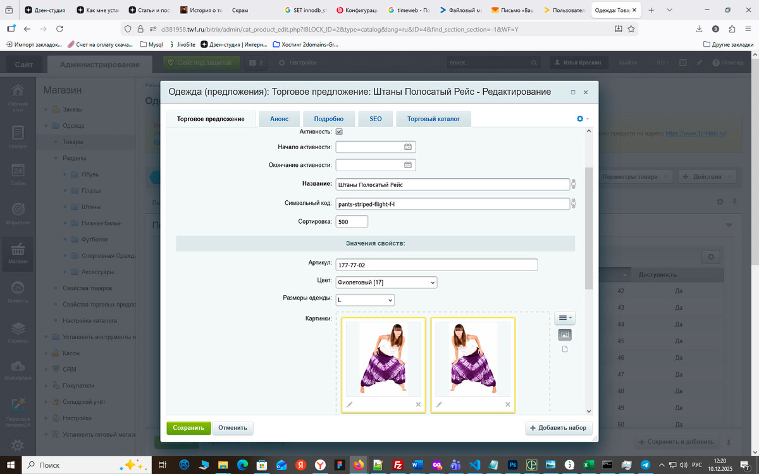Screen dimensions: 759x474
Task: Edit the first product picture with pencil icon
Action: (x=350, y=404)
